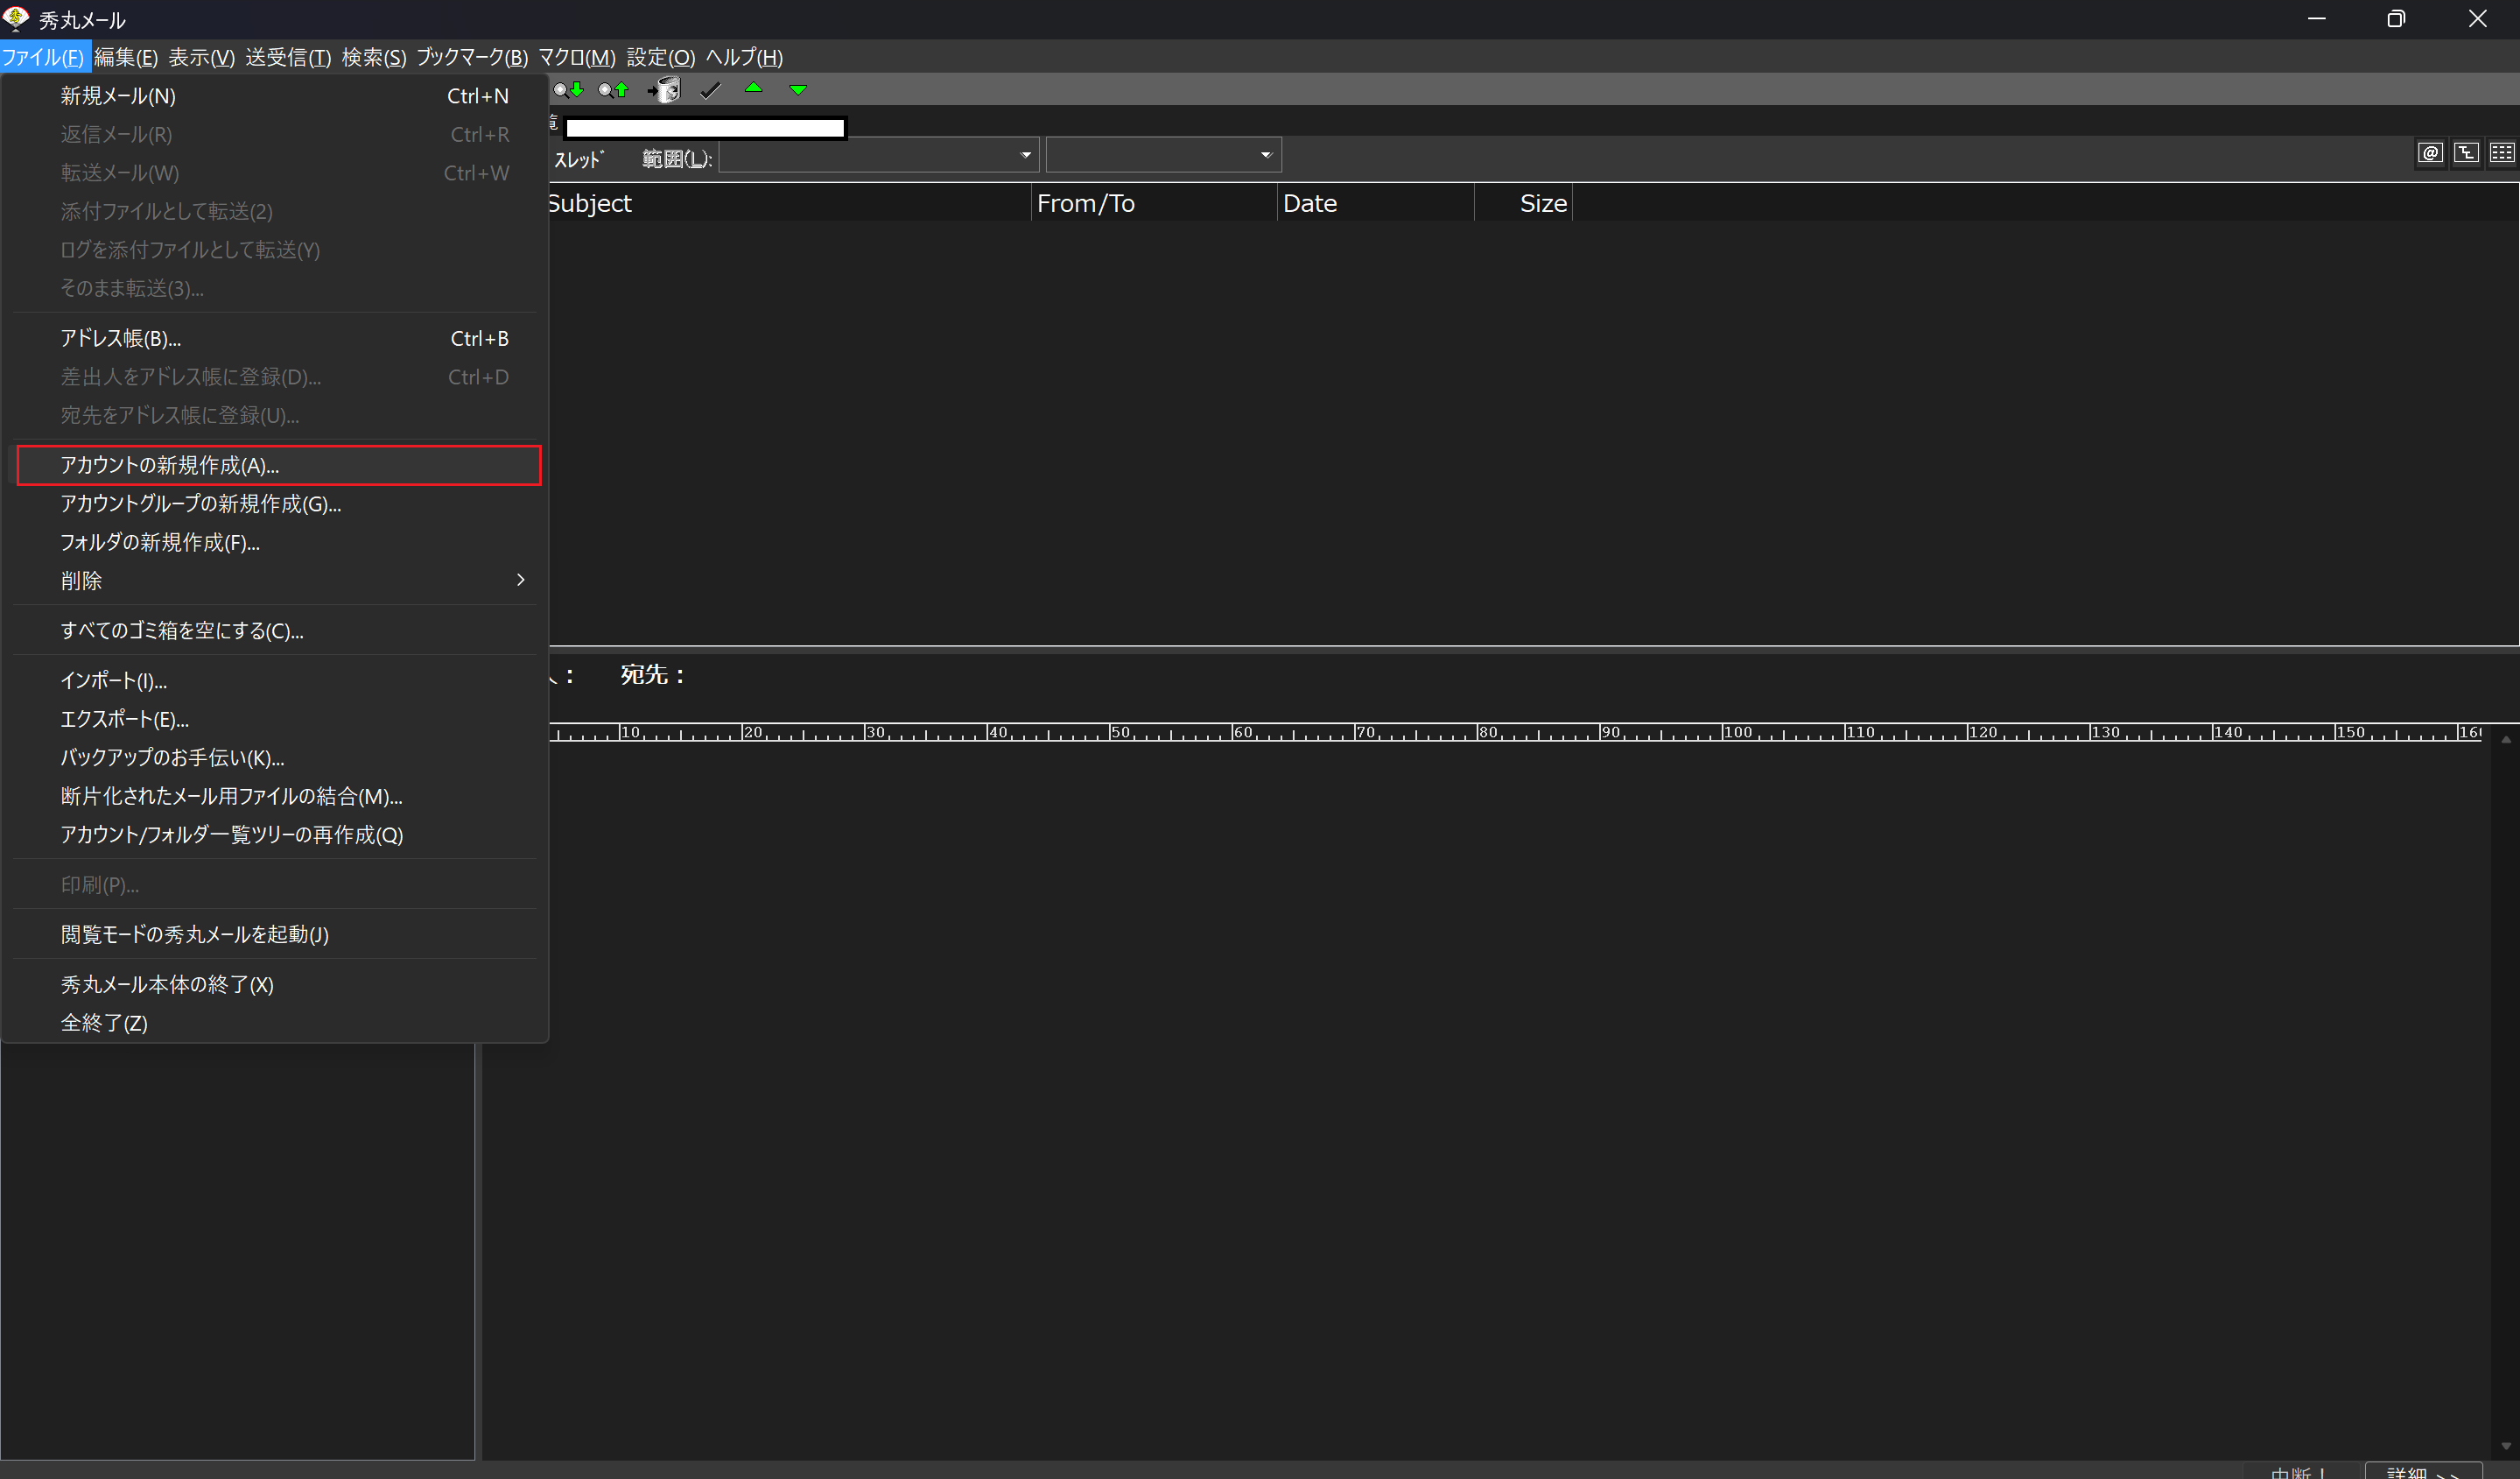Select インポート(I) menu entry

pyautogui.click(x=113, y=680)
